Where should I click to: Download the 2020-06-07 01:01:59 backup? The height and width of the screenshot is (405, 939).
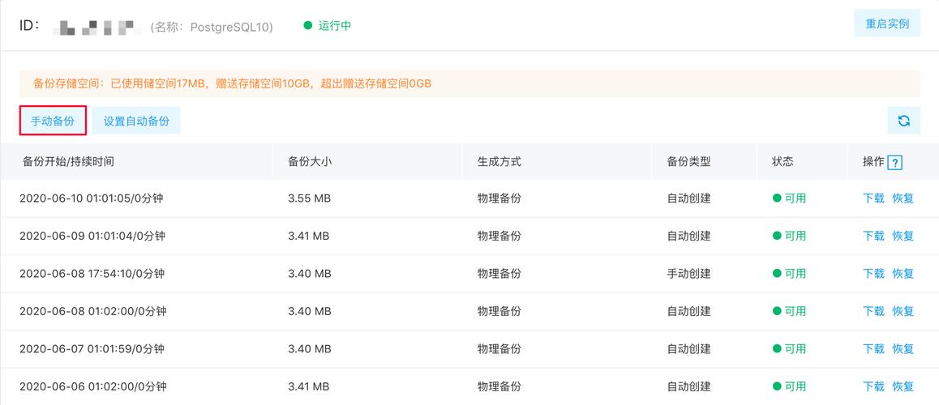[x=873, y=349]
